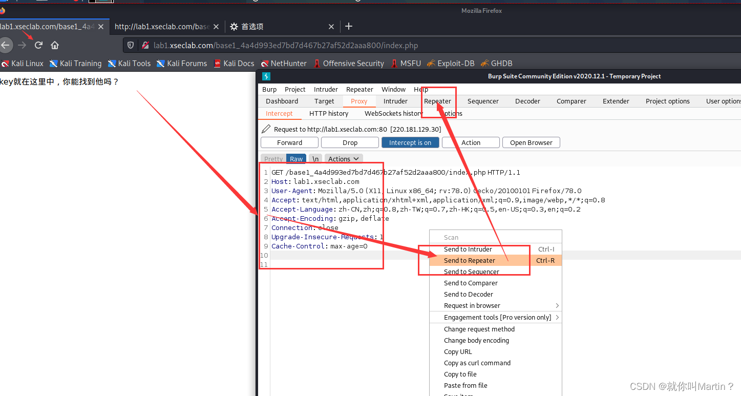The width and height of the screenshot is (741, 396).
Task: Click the Firefox forward arrow button
Action: pyautogui.click(x=22, y=45)
